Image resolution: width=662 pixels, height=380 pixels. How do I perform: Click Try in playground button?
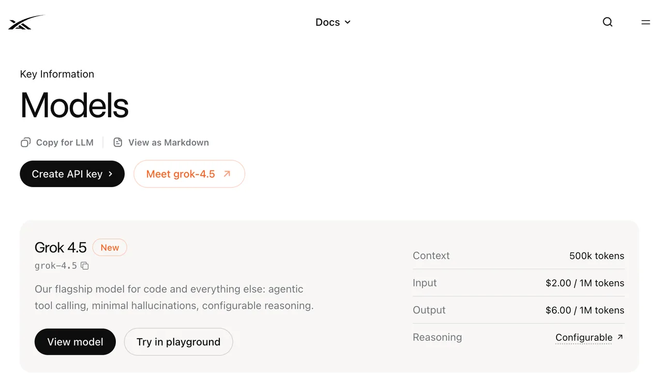pos(178,342)
